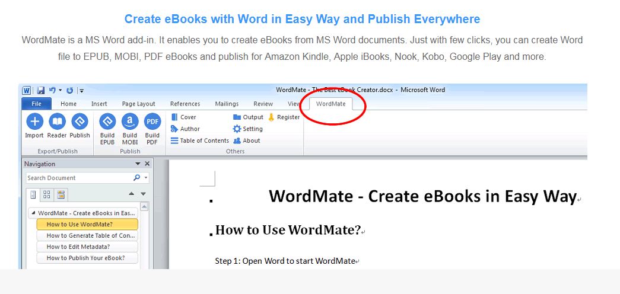Screen dimensions: 620x294
Task: Switch to the Insert tab
Action: (99, 104)
